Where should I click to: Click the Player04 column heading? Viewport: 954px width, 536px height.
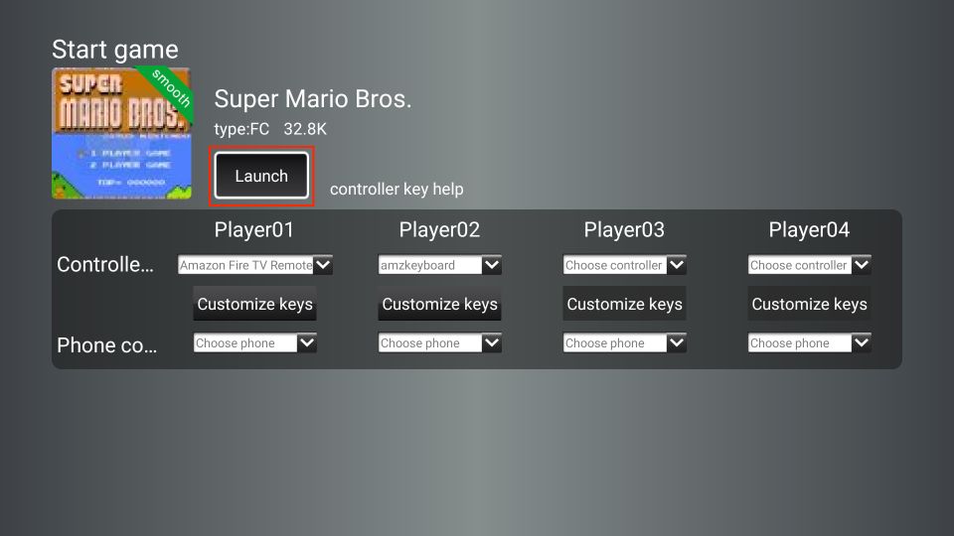[x=809, y=229]
